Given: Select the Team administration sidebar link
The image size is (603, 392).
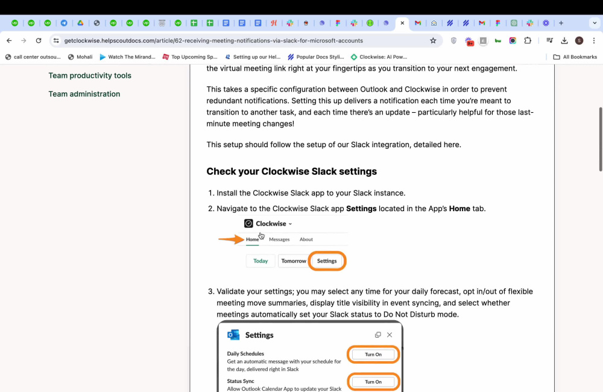Looking at the screenshot, I should coord(84,93).
